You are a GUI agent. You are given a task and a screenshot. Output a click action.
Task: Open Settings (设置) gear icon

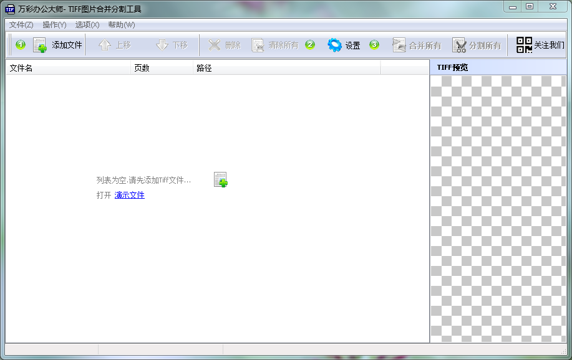point(335,45)
